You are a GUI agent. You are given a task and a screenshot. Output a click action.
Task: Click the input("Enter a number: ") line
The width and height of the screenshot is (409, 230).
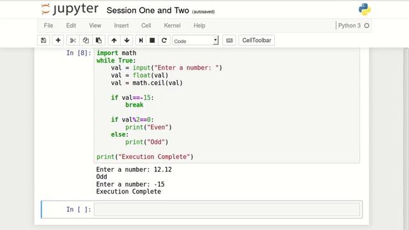[x=166, y=68]
